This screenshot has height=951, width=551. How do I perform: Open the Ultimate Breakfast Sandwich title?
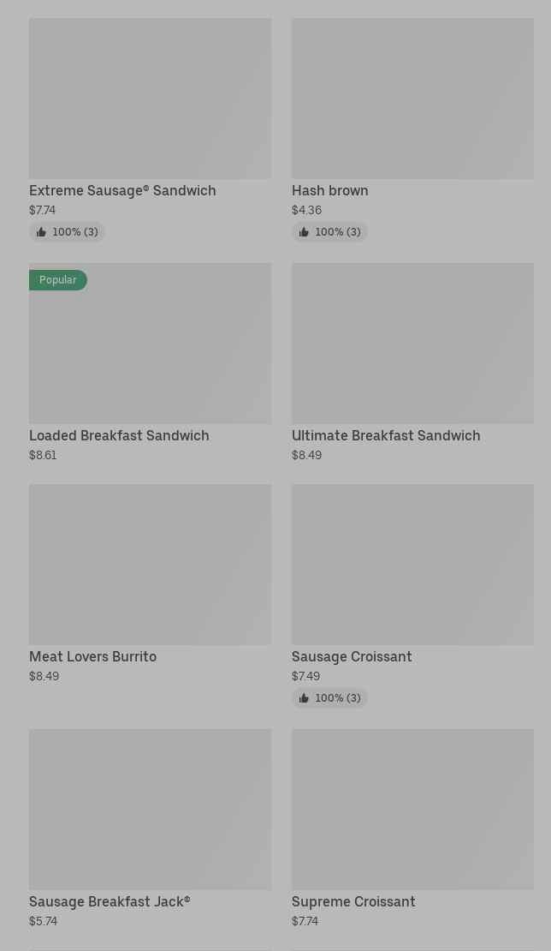click(386, 436)
